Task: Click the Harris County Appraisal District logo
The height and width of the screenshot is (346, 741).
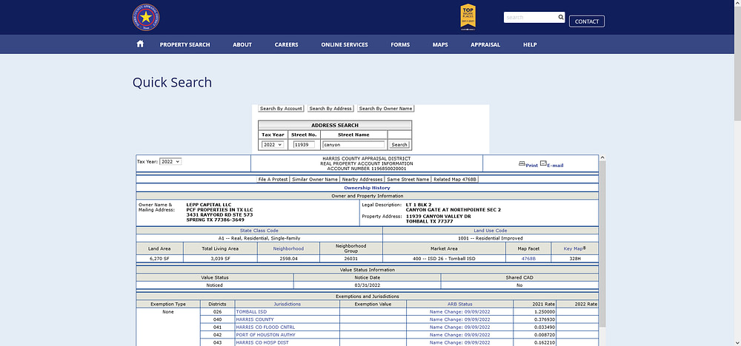Action: pyautogui.click(x=146, y=18)
